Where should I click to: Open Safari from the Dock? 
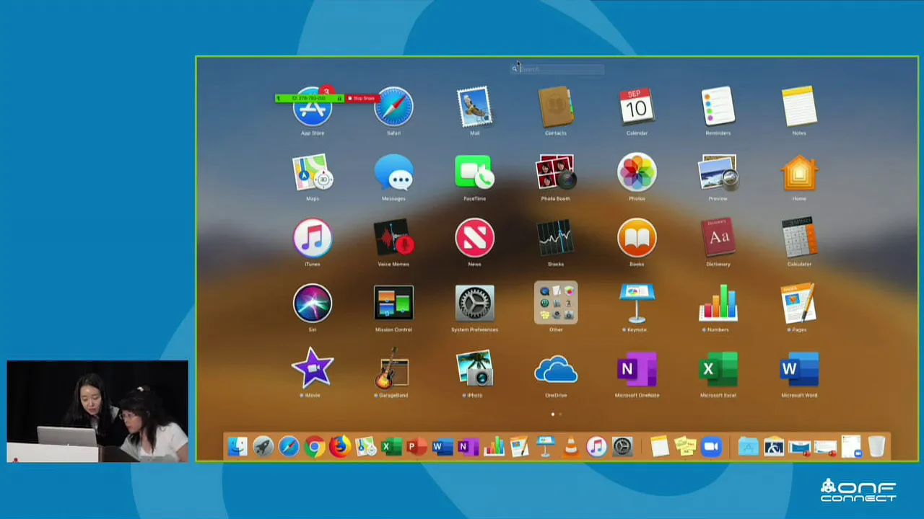289,447
